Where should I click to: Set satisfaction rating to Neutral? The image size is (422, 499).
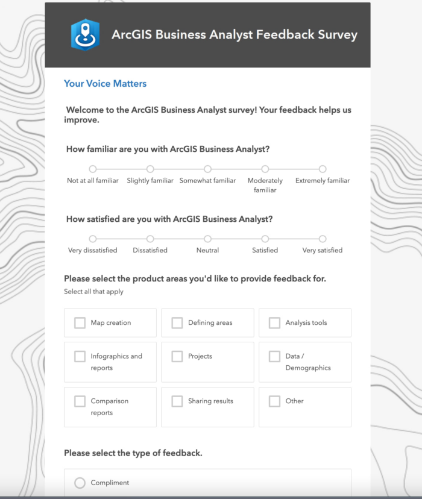click(207, 239)
